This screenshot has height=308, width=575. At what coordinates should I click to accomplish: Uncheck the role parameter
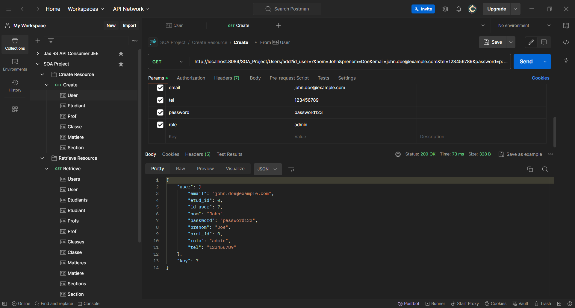[x=160, y=125]
